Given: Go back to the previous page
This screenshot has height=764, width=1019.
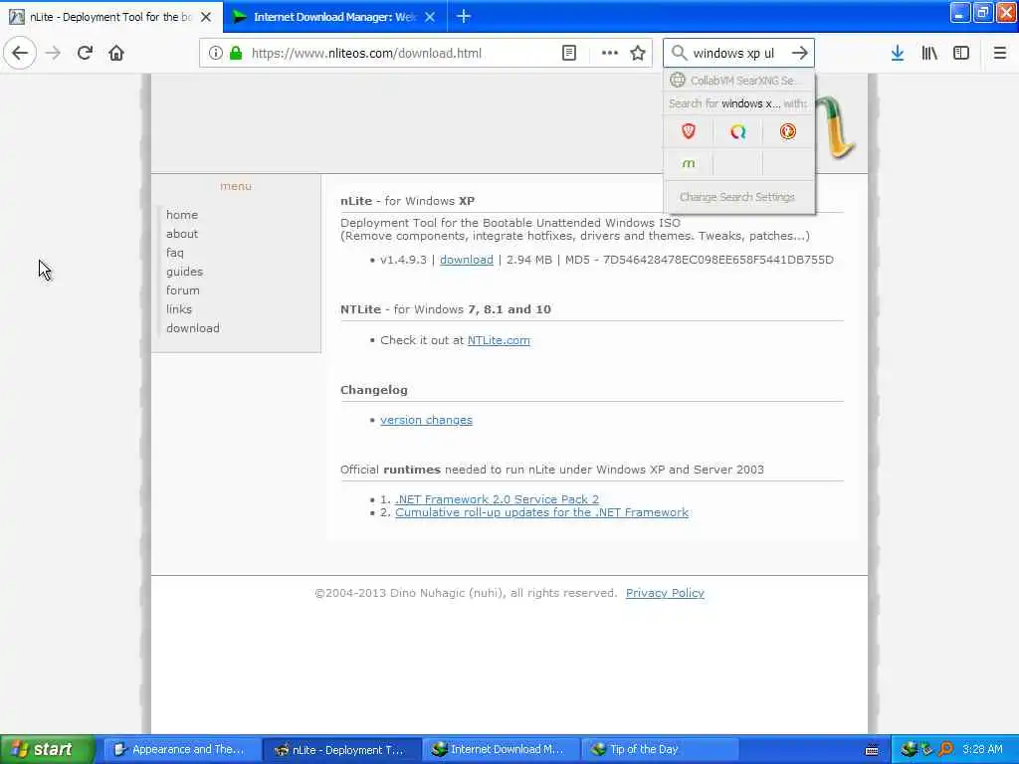Looking at the screenshot, I should [20, 53].
